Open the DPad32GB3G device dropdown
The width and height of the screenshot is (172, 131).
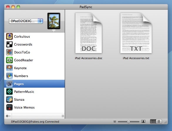(26, 21)
